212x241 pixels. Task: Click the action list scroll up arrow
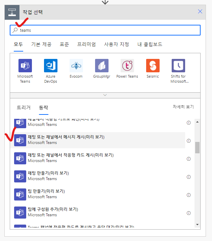(197, 122)
